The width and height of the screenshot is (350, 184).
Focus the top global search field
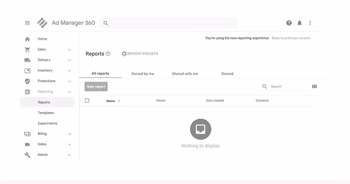(169, 23)
